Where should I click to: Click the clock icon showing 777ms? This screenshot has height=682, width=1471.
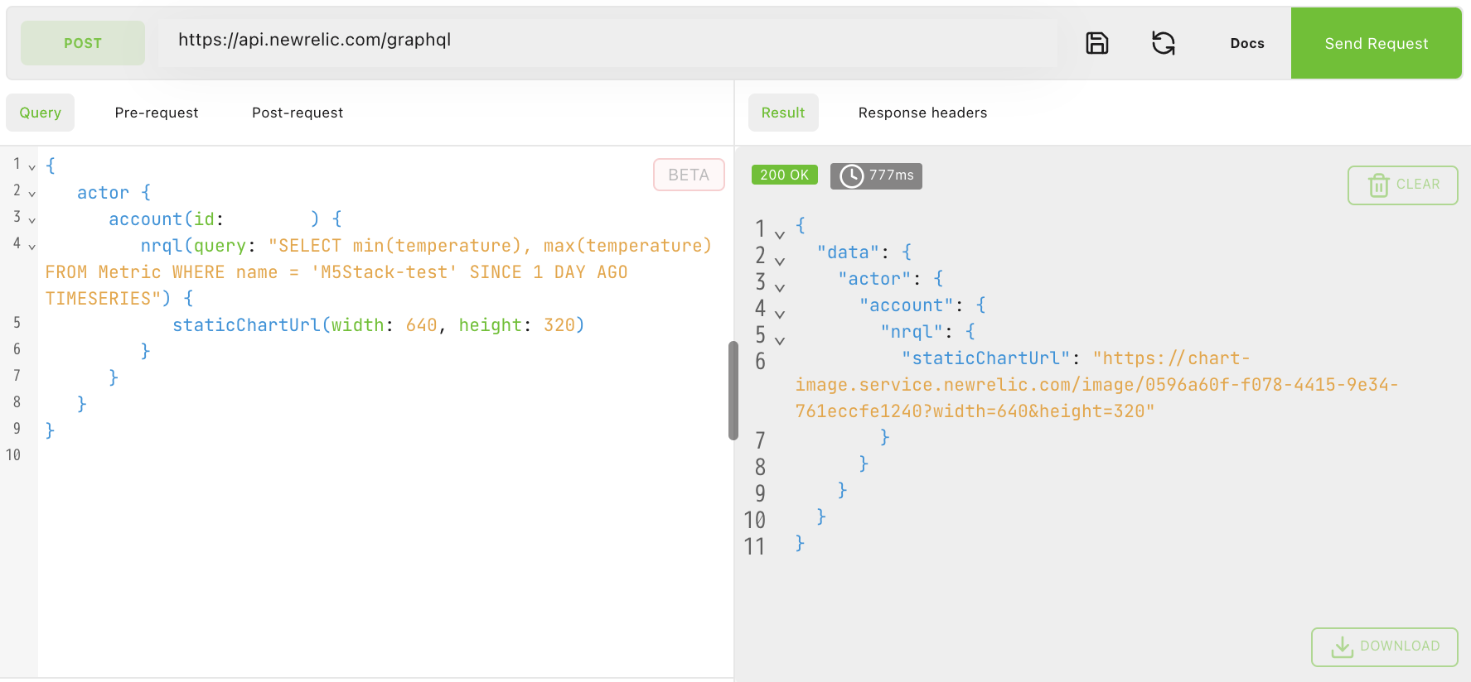(x=851, y=176)
